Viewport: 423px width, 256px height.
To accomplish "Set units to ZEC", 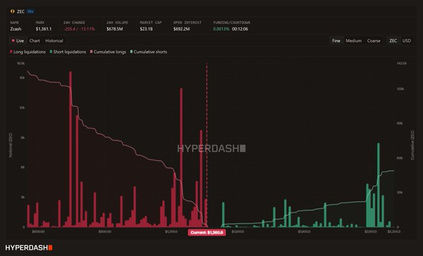I will tap(393, 40).
